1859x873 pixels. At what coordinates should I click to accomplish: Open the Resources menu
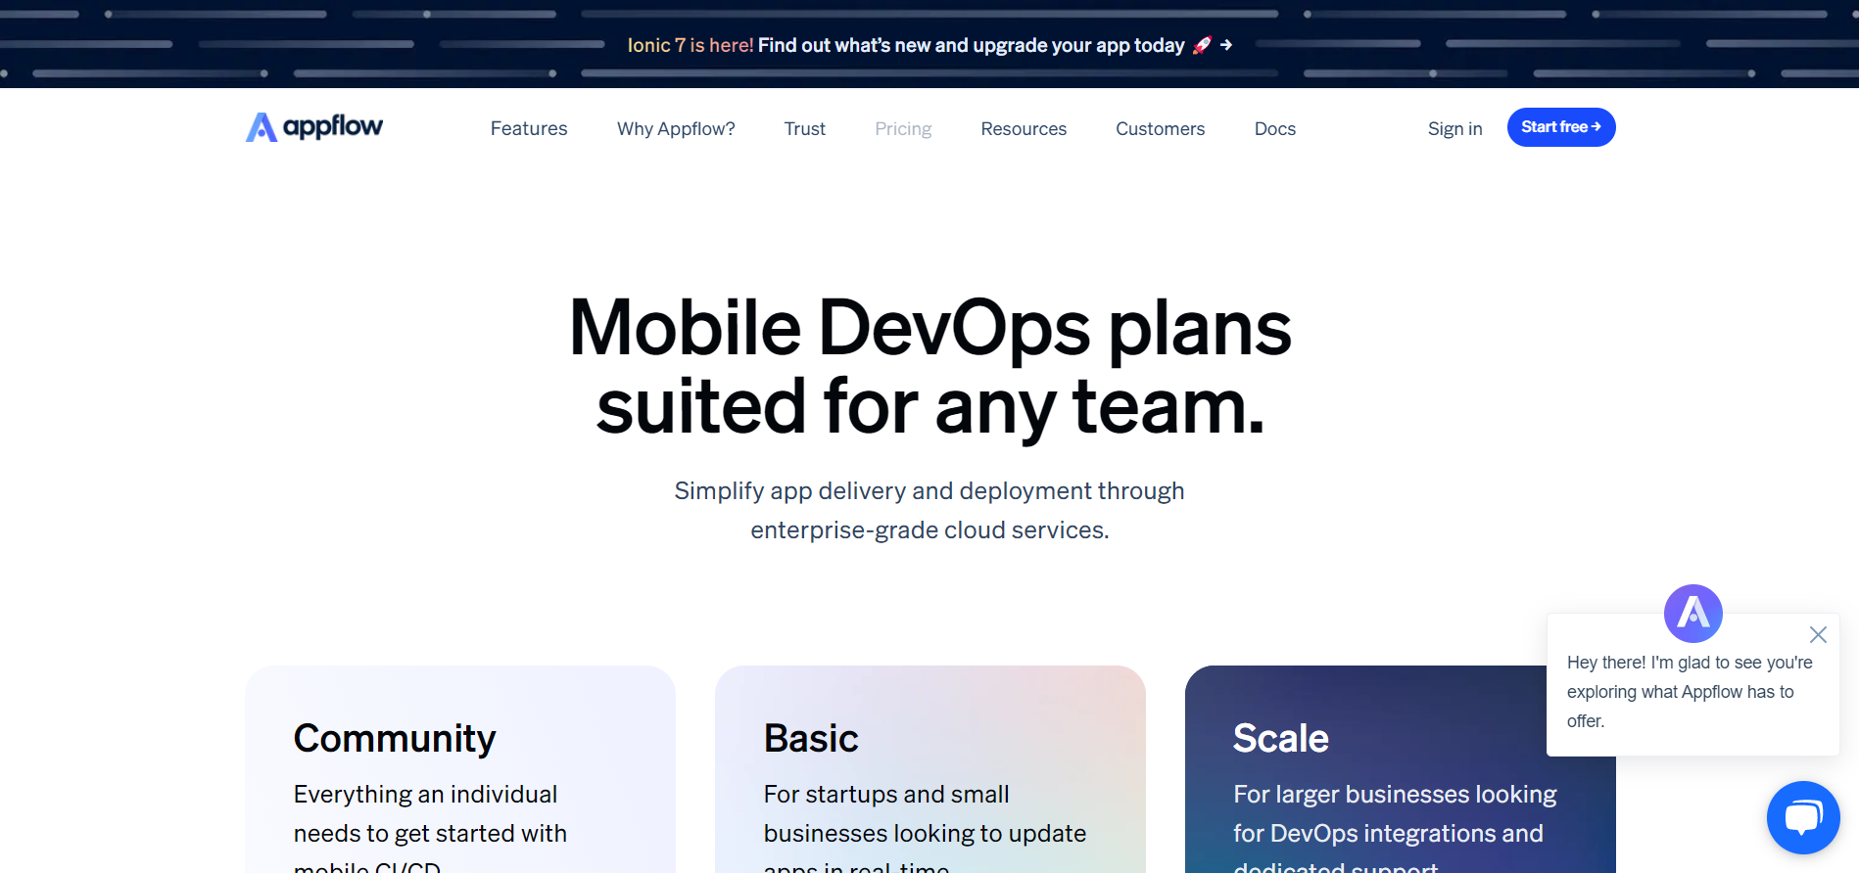coord(1024,129)
